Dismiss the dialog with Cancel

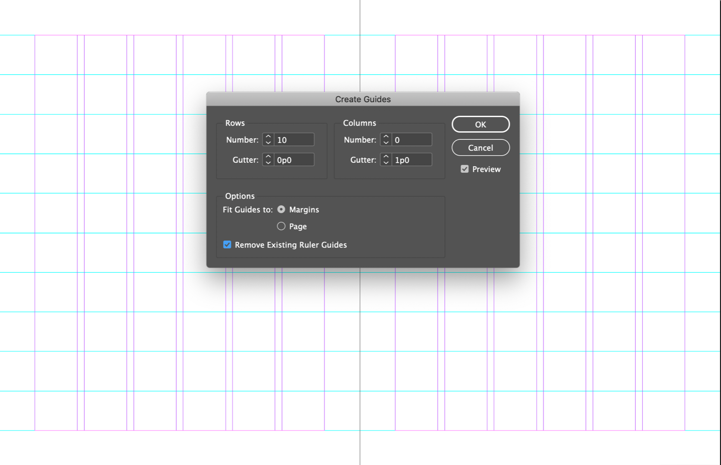pos(481,148)
